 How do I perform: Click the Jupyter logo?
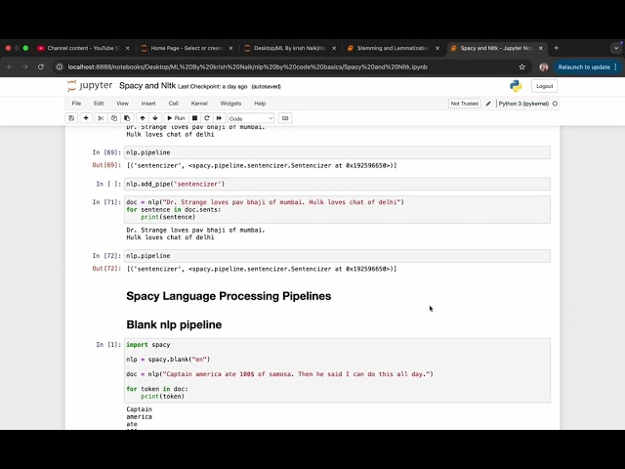(x=90, y=86)
